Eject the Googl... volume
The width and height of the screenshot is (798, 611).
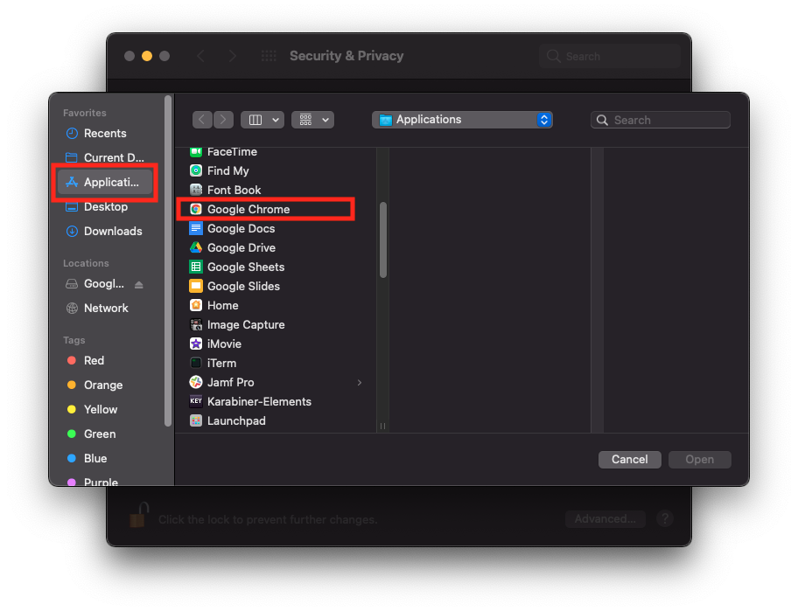click(139, 285)
